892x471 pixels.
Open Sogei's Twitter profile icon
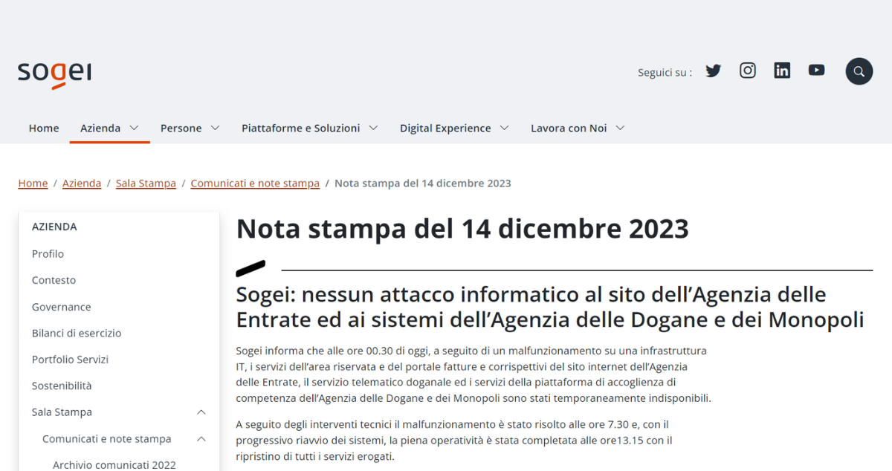[x=714, y=71]
